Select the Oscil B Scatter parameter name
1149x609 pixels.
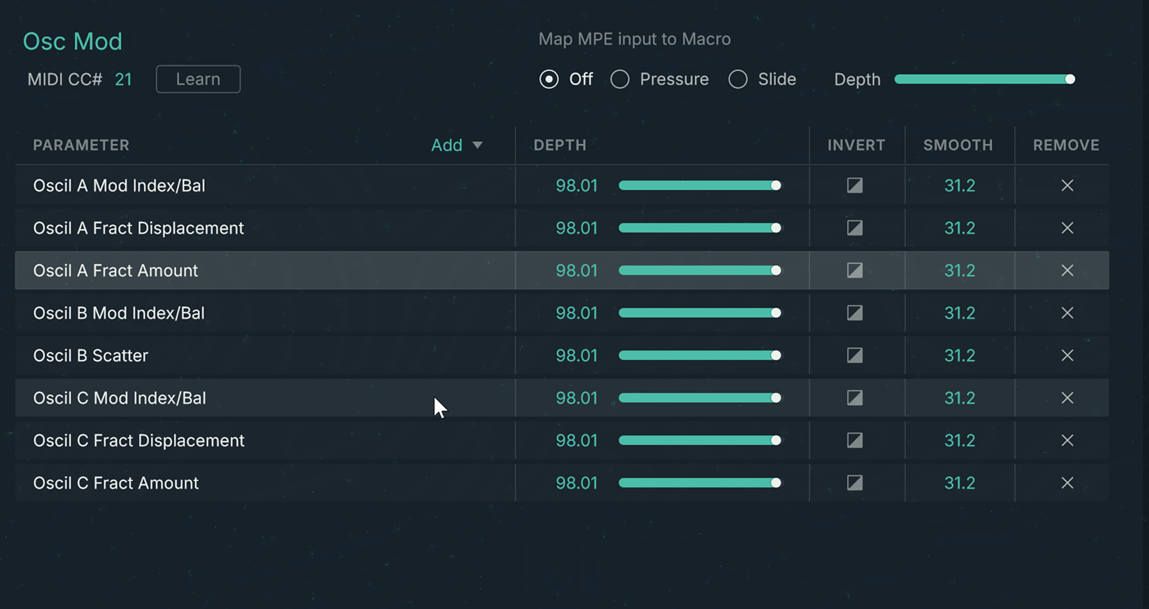point(90,355)
